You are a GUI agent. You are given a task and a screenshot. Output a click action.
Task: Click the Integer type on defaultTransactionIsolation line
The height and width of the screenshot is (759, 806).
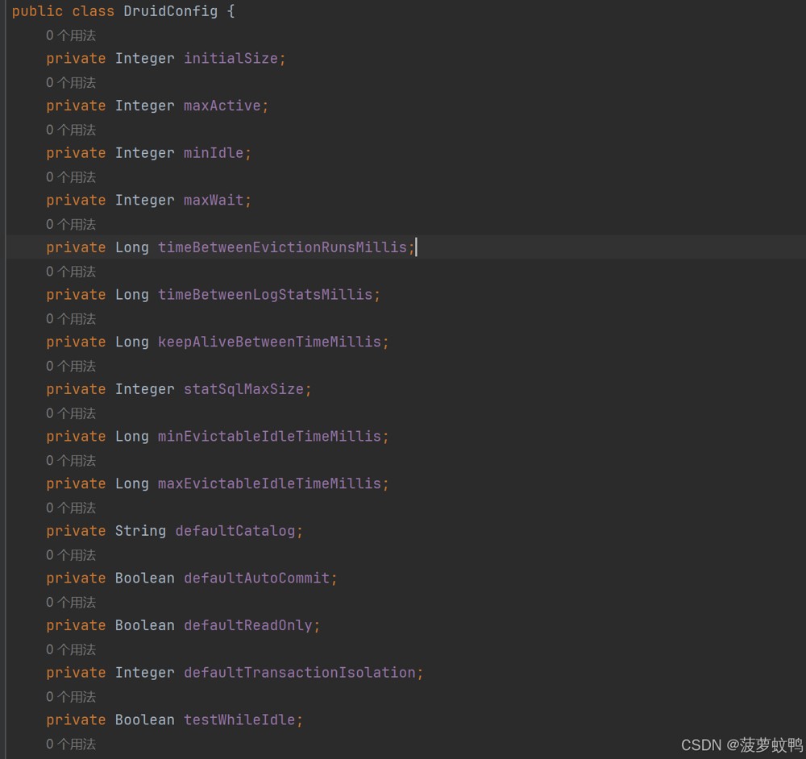point(144,673)
